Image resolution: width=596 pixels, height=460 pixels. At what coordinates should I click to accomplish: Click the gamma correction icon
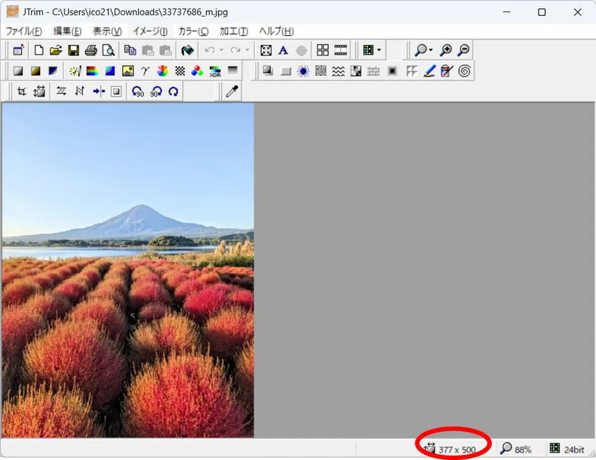coord(146,71)
